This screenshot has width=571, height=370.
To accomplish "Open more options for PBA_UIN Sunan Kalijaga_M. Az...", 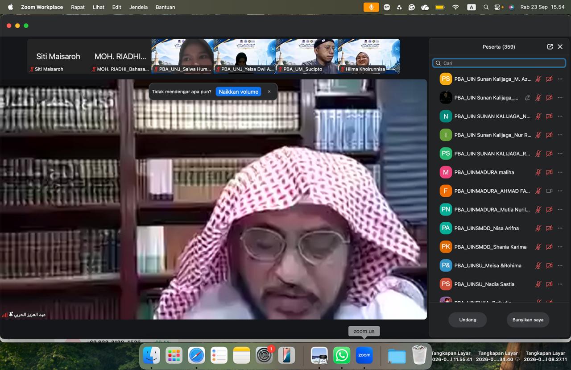I will pyautogui.click(x=560, y=79).
